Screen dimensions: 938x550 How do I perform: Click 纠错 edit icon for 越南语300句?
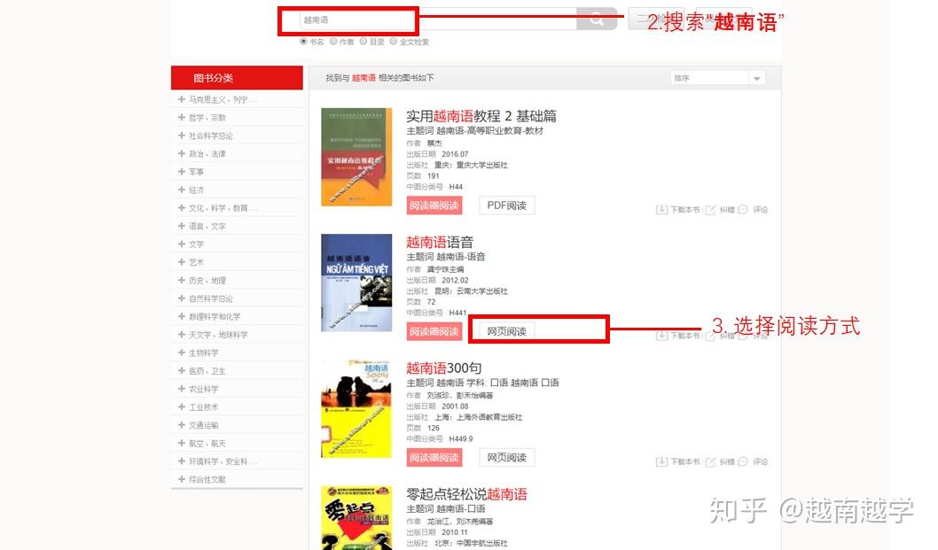click(x=711, y=462)
